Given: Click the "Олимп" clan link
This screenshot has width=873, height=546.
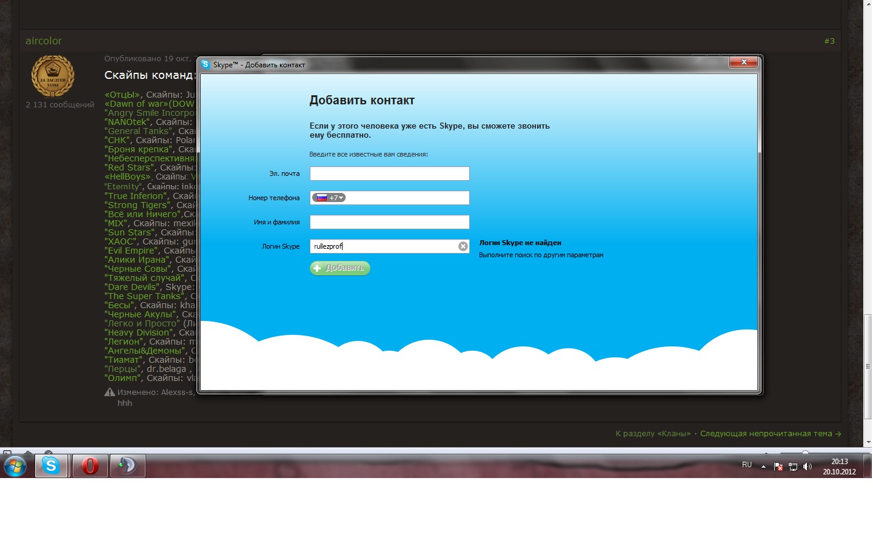Looking at the screenshot, I should click(123, 378).
